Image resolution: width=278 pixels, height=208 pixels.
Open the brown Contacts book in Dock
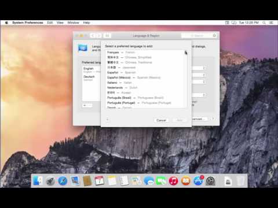click(x=87, y=181)
